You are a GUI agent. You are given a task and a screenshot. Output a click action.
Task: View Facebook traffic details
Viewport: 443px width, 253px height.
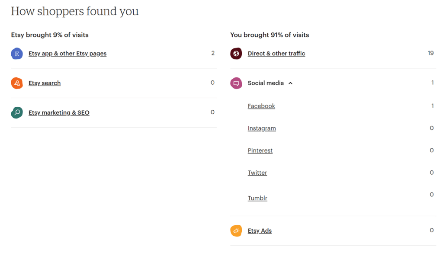[x=261, y=106]
